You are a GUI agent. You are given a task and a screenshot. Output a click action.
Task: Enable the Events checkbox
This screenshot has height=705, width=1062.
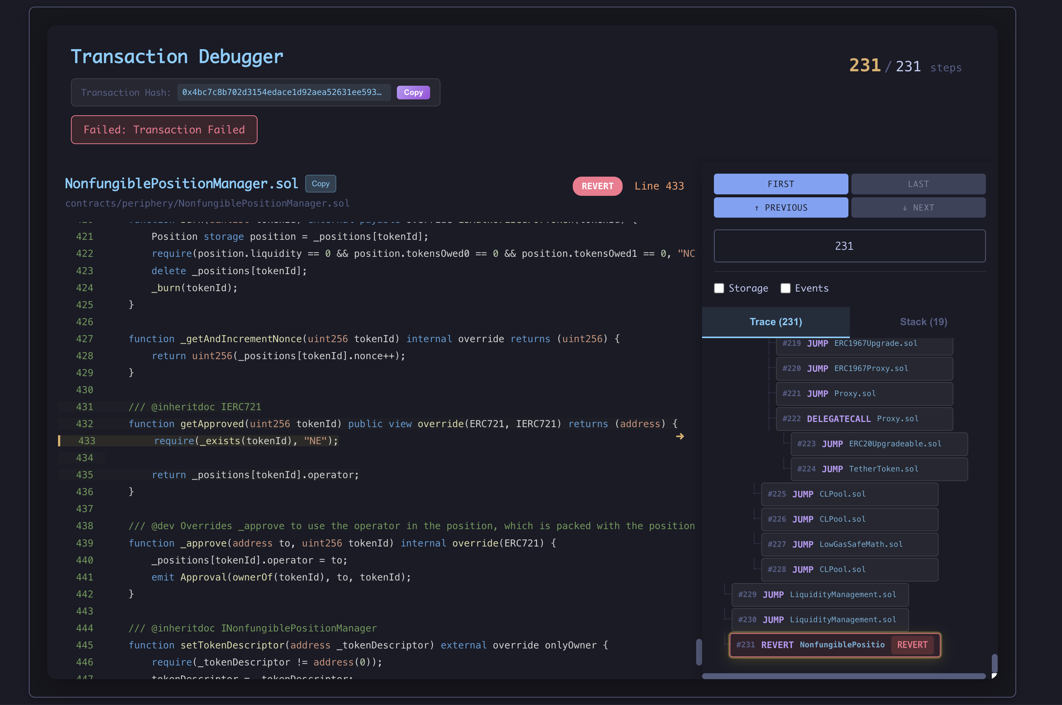point(785,288)
